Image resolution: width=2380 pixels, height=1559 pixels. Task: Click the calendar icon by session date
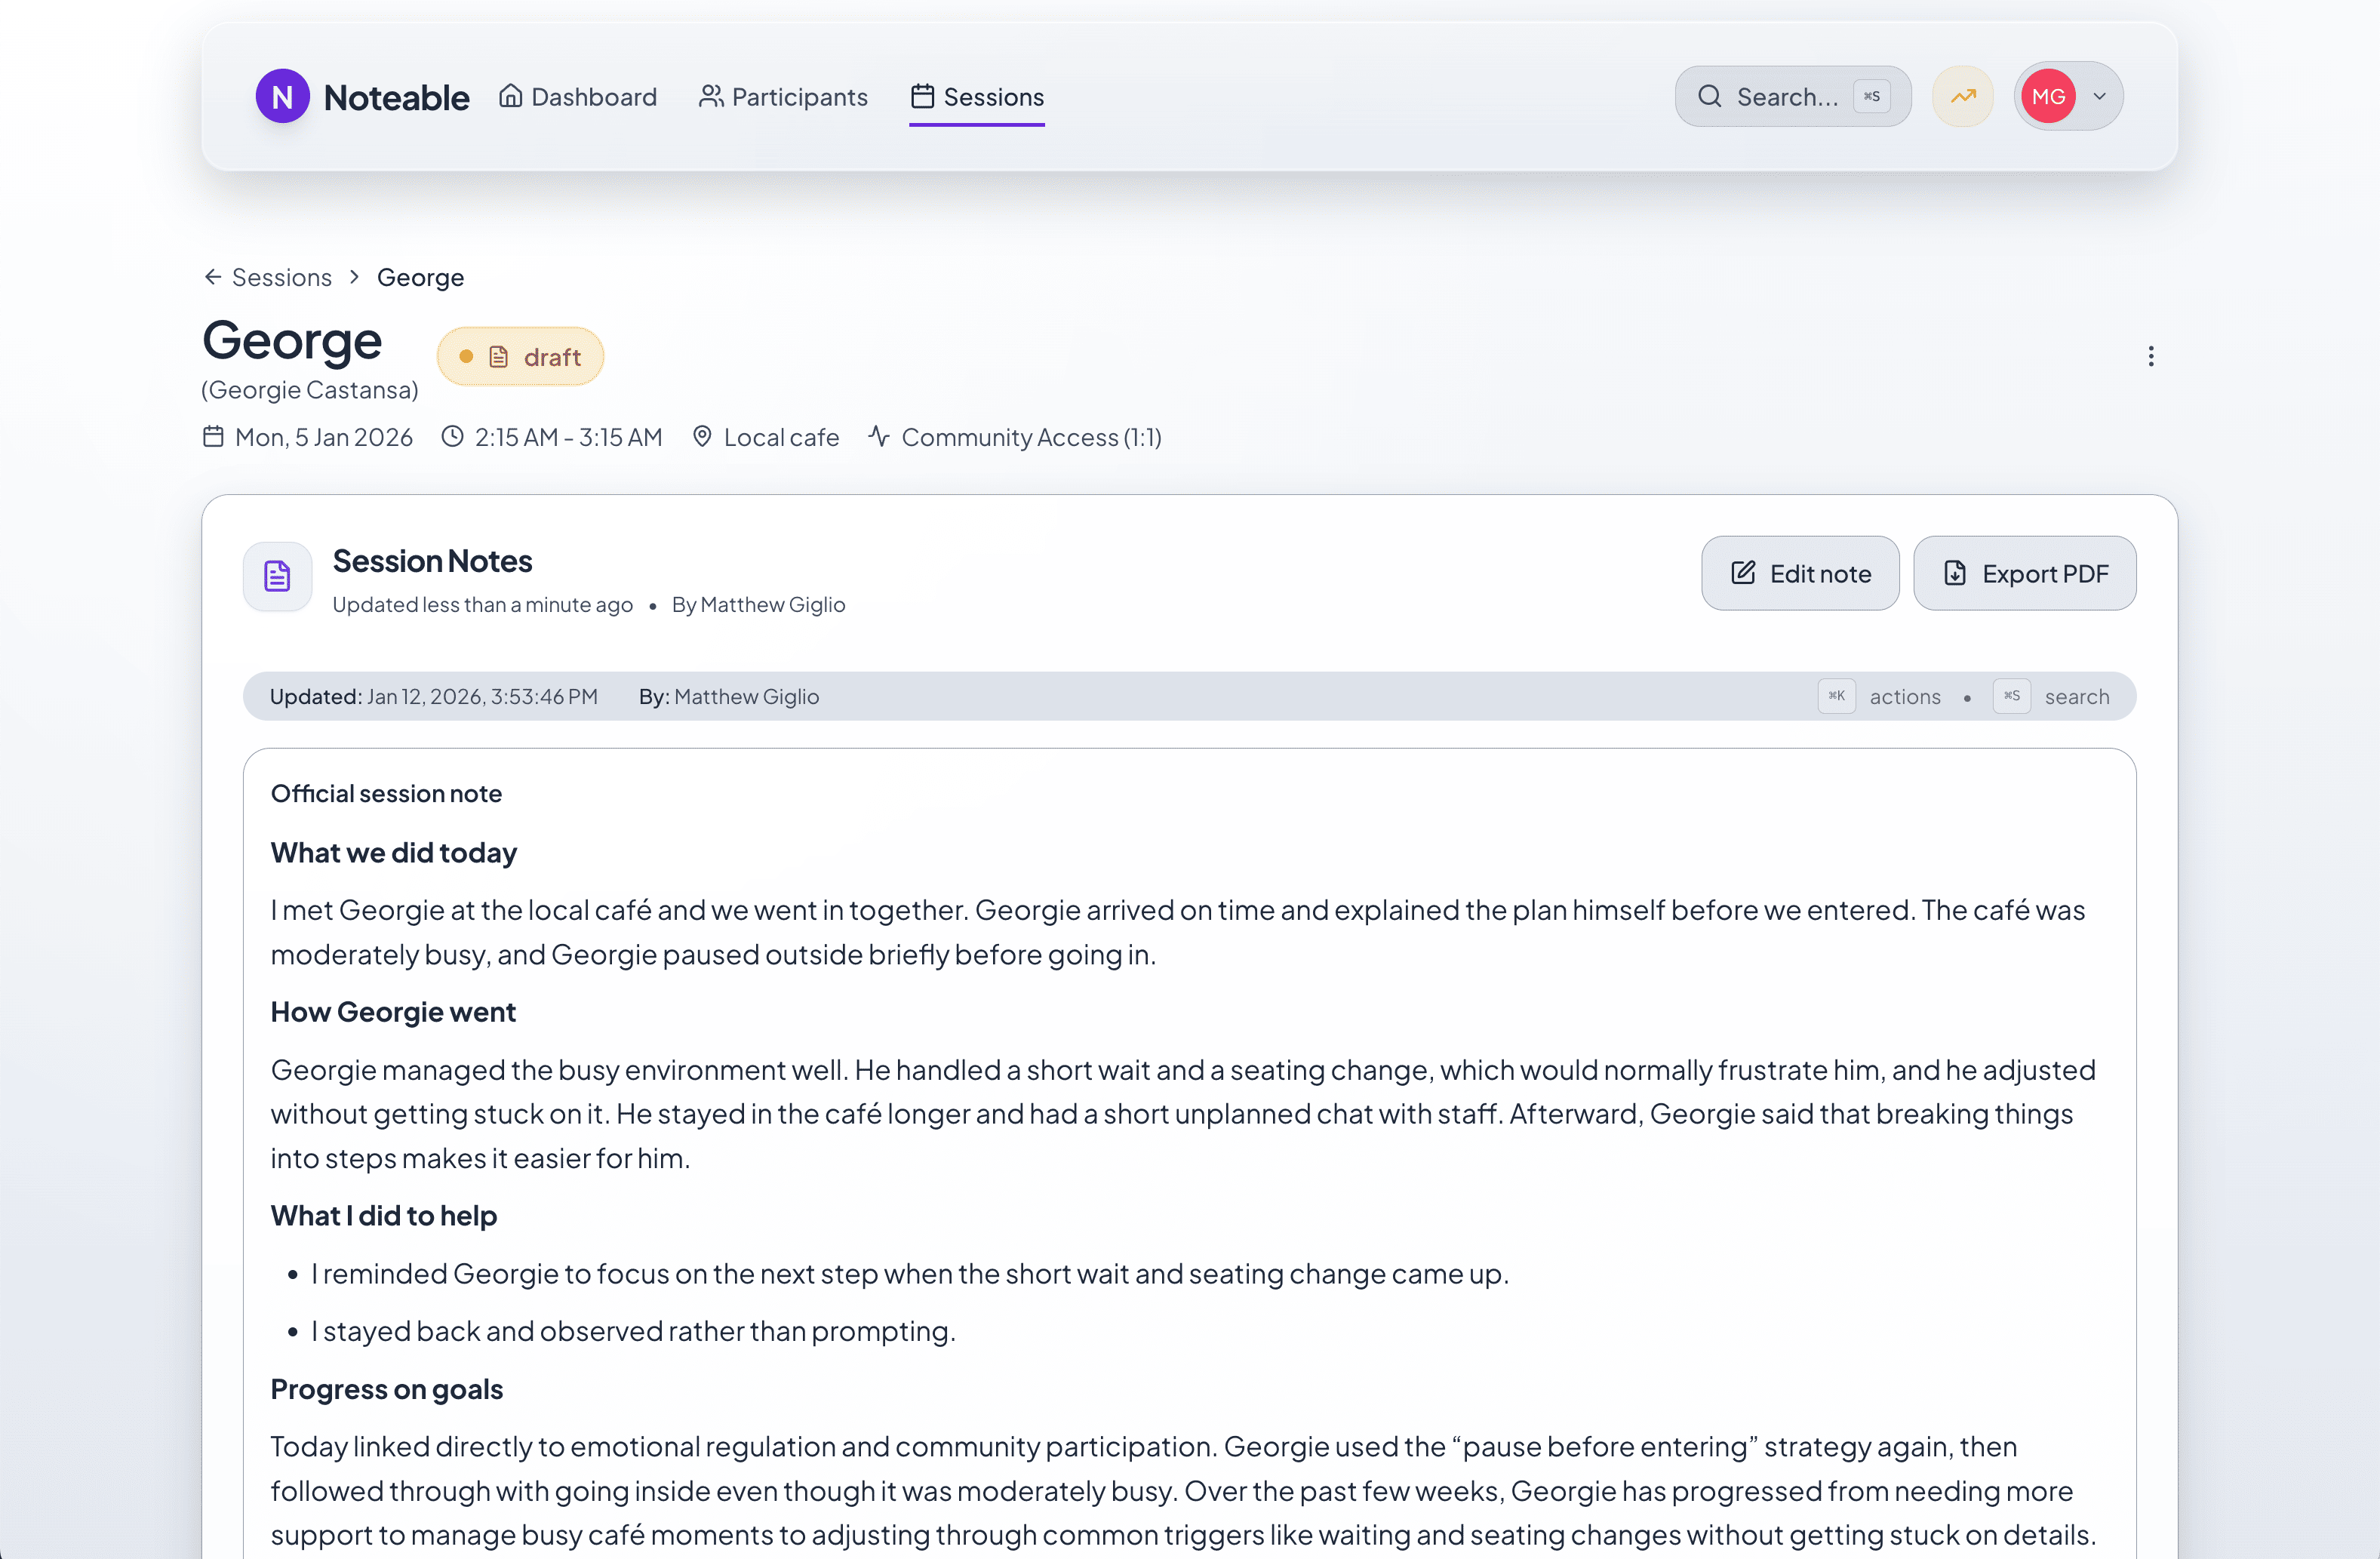coord(213,437)
